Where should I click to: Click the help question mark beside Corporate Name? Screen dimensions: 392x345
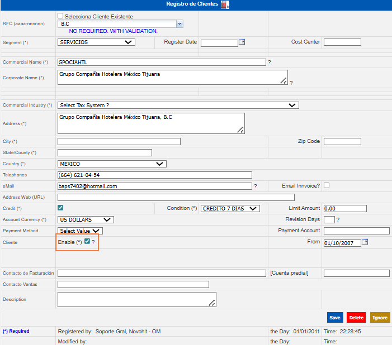(x=291, y=83)
